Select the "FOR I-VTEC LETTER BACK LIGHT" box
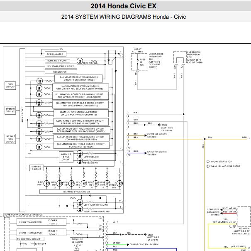The width and height of the screenshot is (251, 251). [80, 96]
